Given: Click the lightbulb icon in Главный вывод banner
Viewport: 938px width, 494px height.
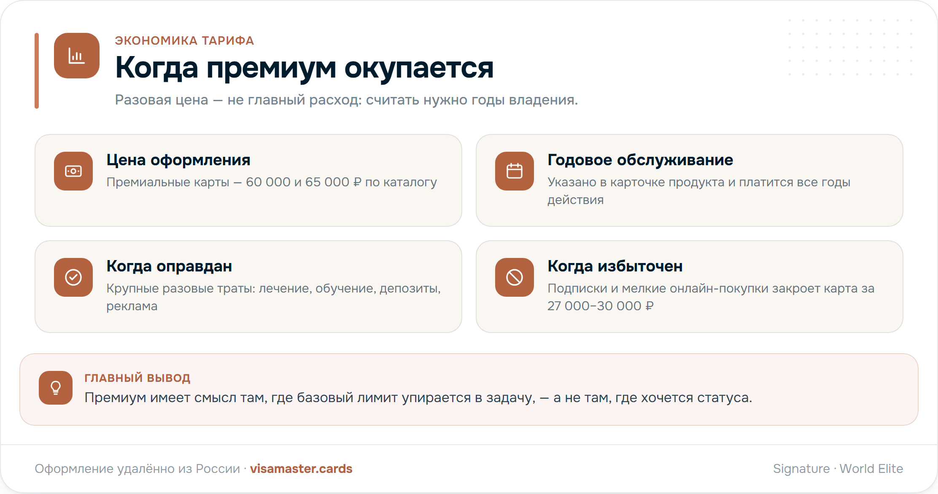Looking at the screenshot, I should click(x=56, y=388).
